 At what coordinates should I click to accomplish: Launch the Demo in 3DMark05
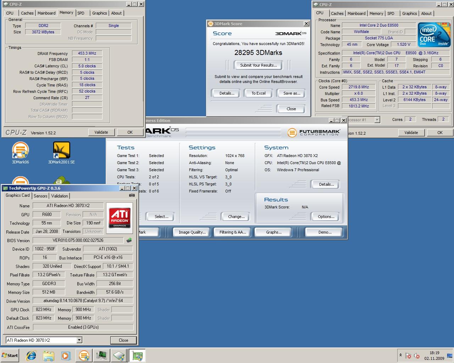[x=325, y=232]
